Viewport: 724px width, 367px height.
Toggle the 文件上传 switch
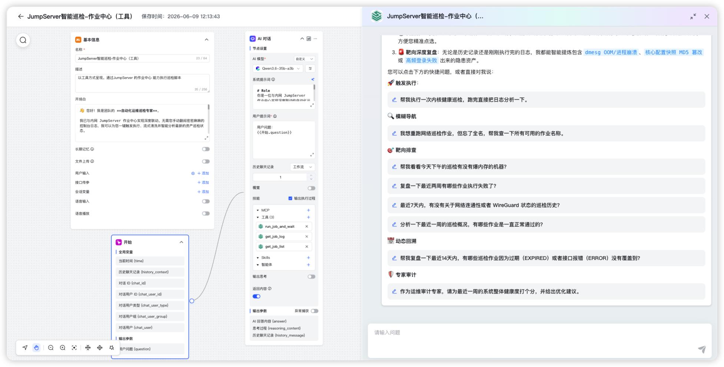pos(206,161)
